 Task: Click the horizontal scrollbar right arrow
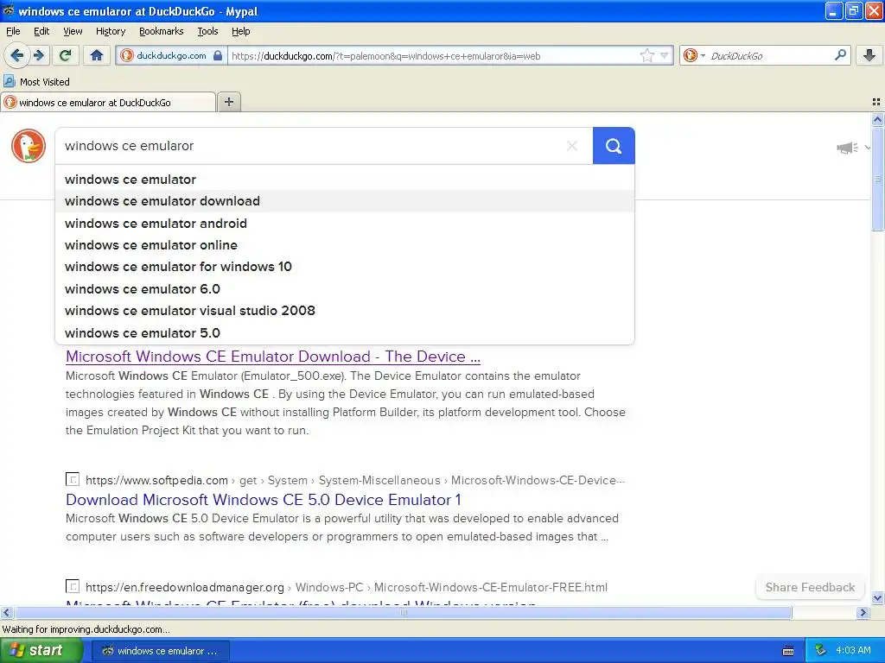(863, 612)
